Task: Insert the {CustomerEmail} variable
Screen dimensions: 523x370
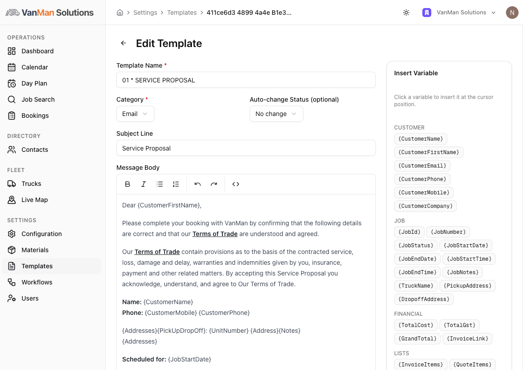Action: [x=422, y=166]
